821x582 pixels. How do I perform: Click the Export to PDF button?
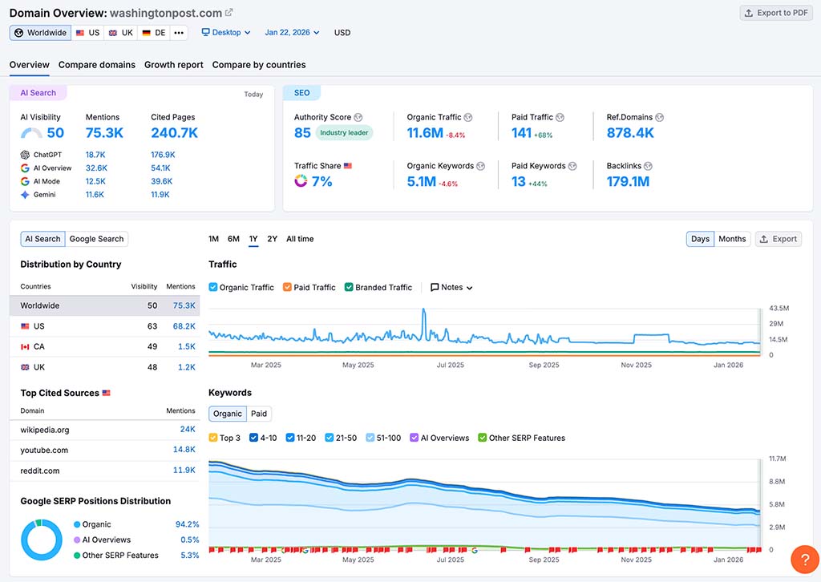pos(775,12)
